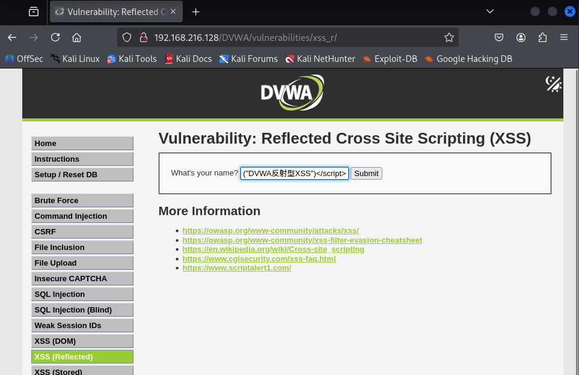Click the DVWA logo
The width and height of the screenshot is (579, 375).
292,93
